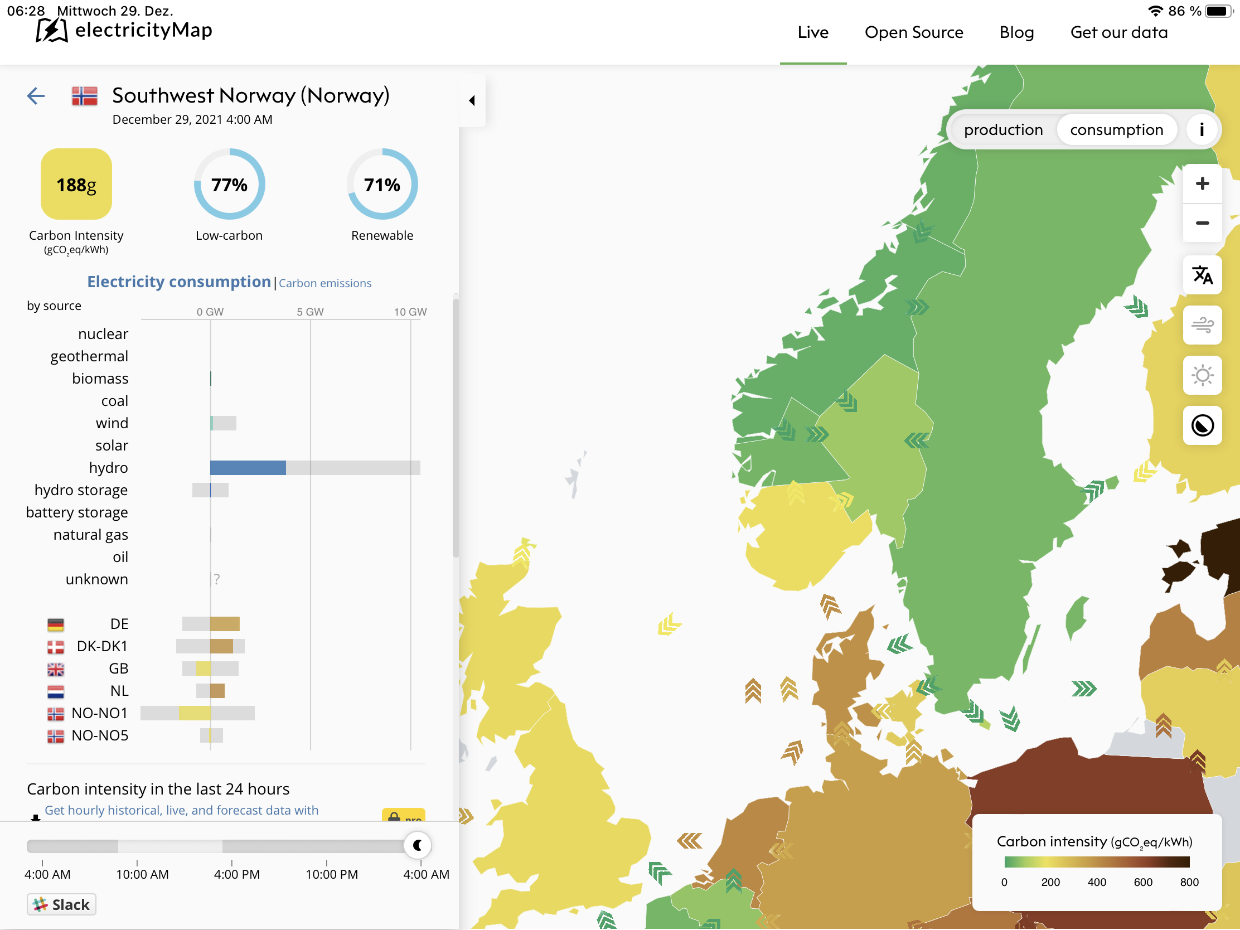
Task: Click the 71% renewable gauge
Action: pos(382,184)
